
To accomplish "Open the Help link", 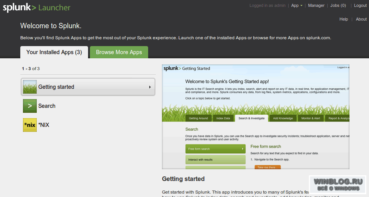I will (344, 19).
